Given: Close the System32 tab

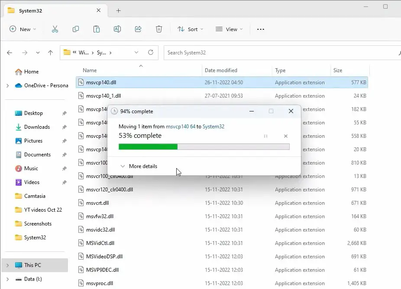Looking at the screenshot, I should pyautogui.click(x=98, y=10).
